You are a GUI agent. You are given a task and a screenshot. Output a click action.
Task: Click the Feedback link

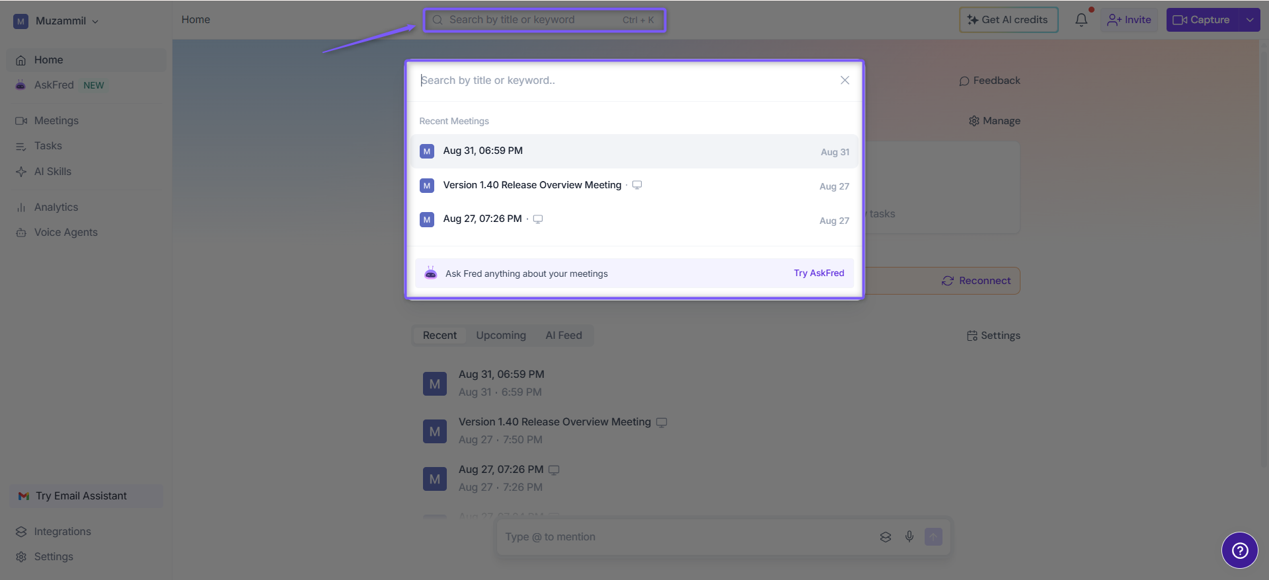click(x=989, y=81)
